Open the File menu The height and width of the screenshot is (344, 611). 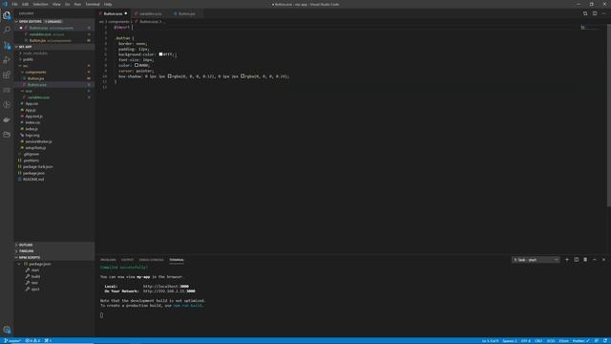click(x=14, y=4)
